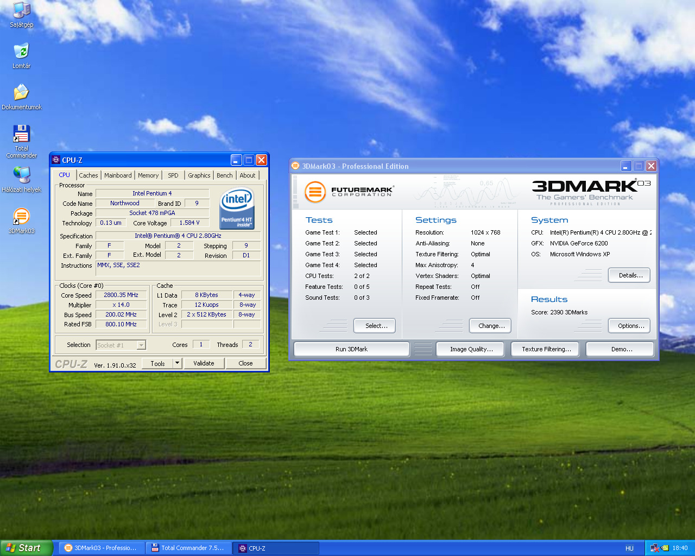The height and width of the screenshot is (556, 695).
Task: Click the Threads value field
Action: (250, 344)
